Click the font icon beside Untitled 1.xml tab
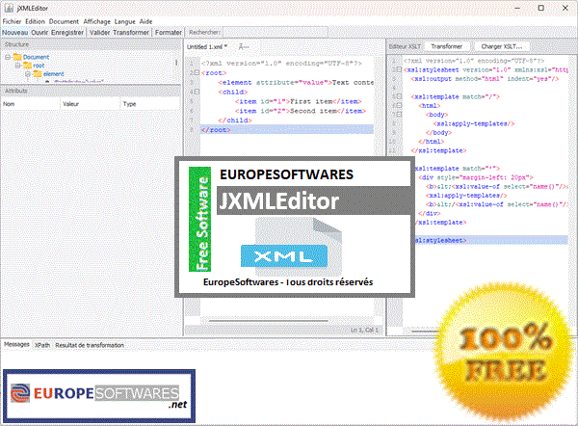This screenshot has width=578, height=426. coord(244,47)
